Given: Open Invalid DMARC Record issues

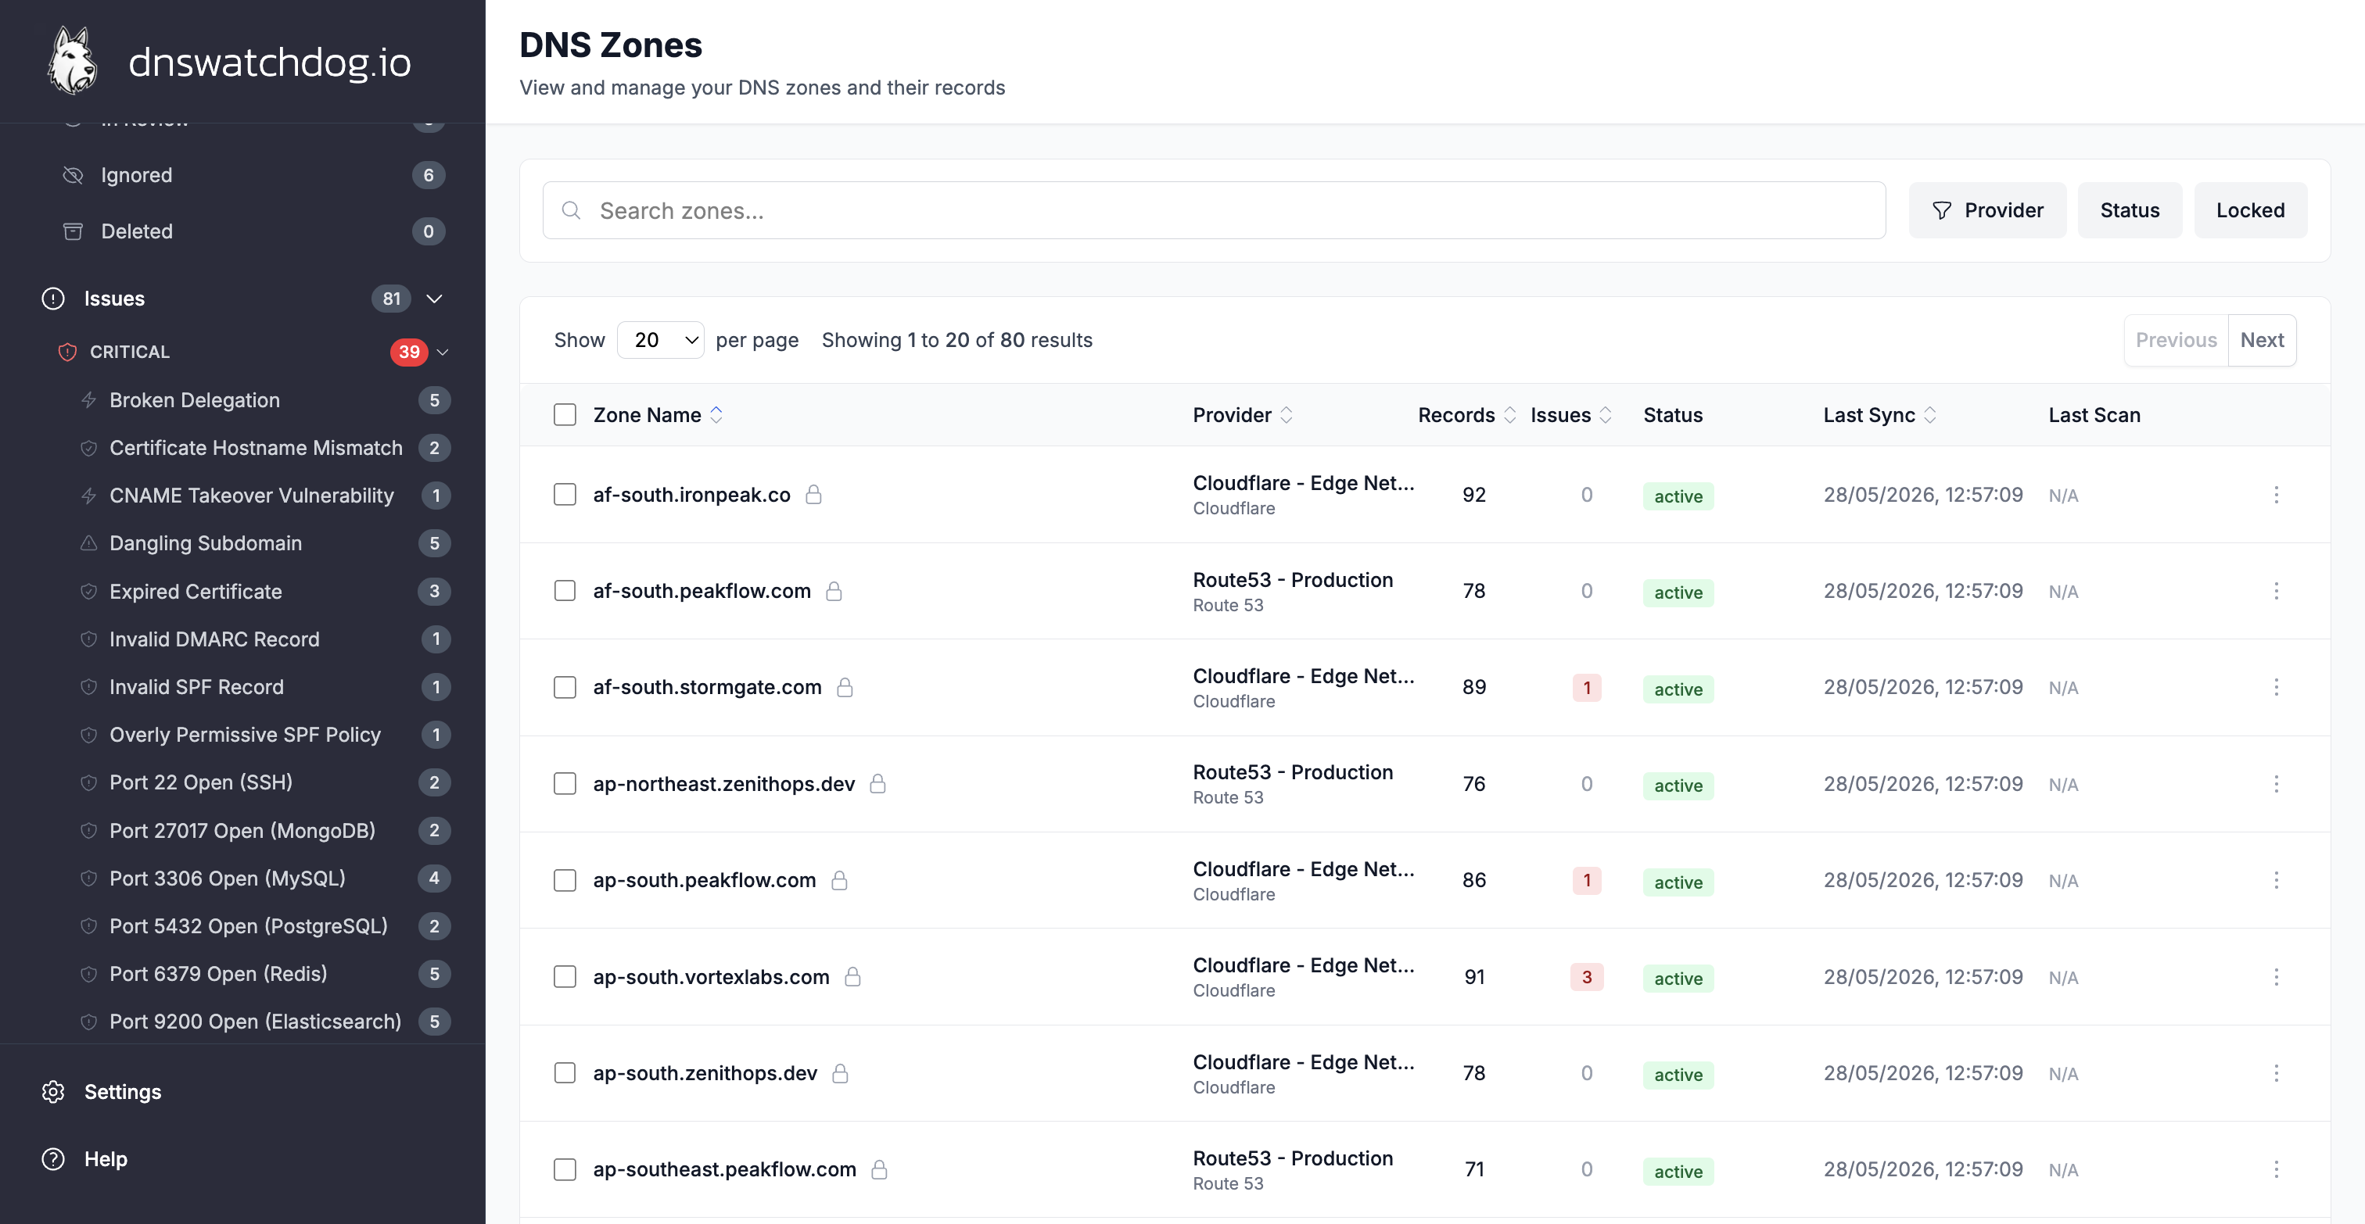Looking at the screenshot, I should pos(265,639).
